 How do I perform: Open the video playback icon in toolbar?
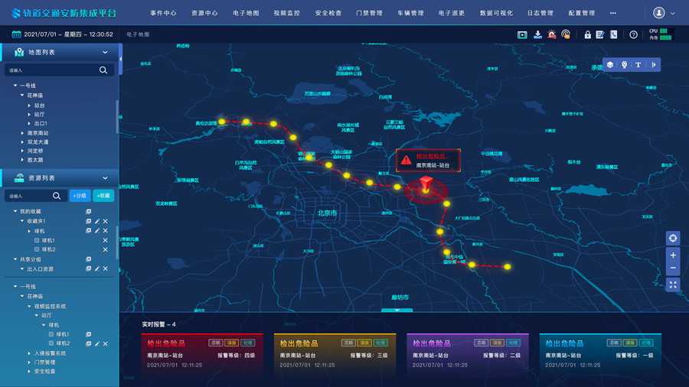[x=522, y=34]
